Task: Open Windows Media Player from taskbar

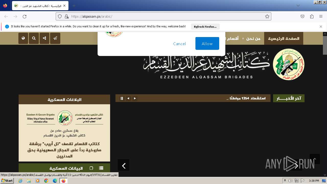Action: coord(38,181)
